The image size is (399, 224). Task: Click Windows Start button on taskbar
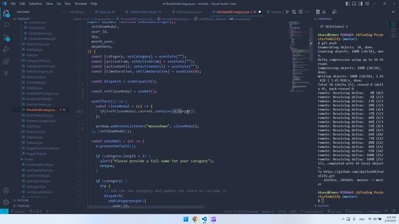point(186,219)
